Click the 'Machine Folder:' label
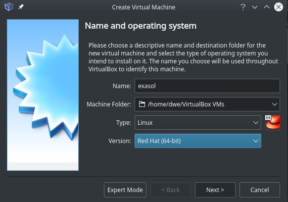 coord(109,104)
